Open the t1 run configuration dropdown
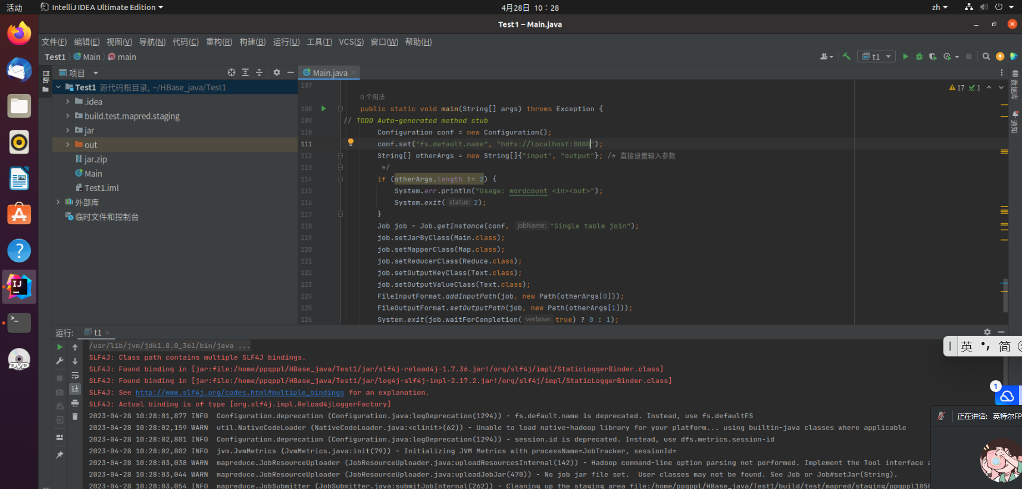The height and width of the screenshot is (489, 1022). point(876,57)
